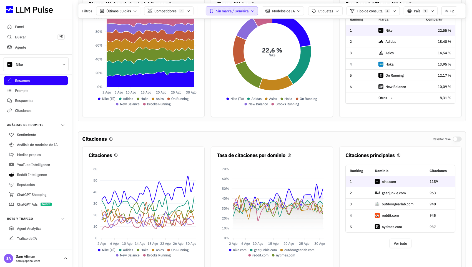Click the SA user avatar
Image resolution: width=472 pixels, height=267 pixels.
click(9, 258)
